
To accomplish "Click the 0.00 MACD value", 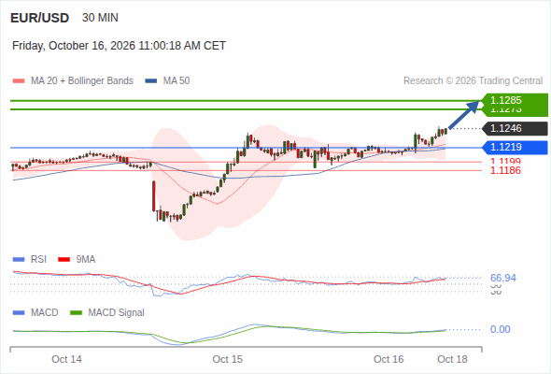I will click(500, 330).
